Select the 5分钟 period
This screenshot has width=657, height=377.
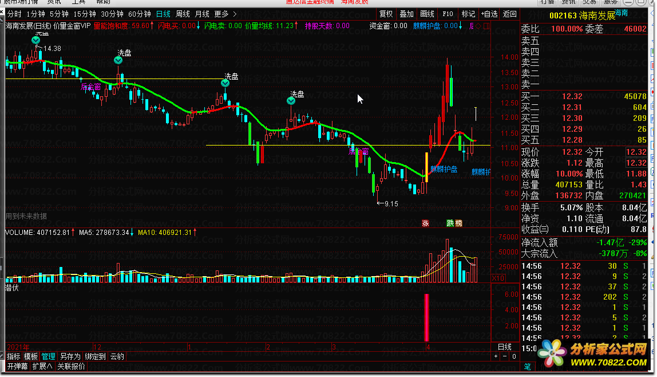click(x=59, y=14)
